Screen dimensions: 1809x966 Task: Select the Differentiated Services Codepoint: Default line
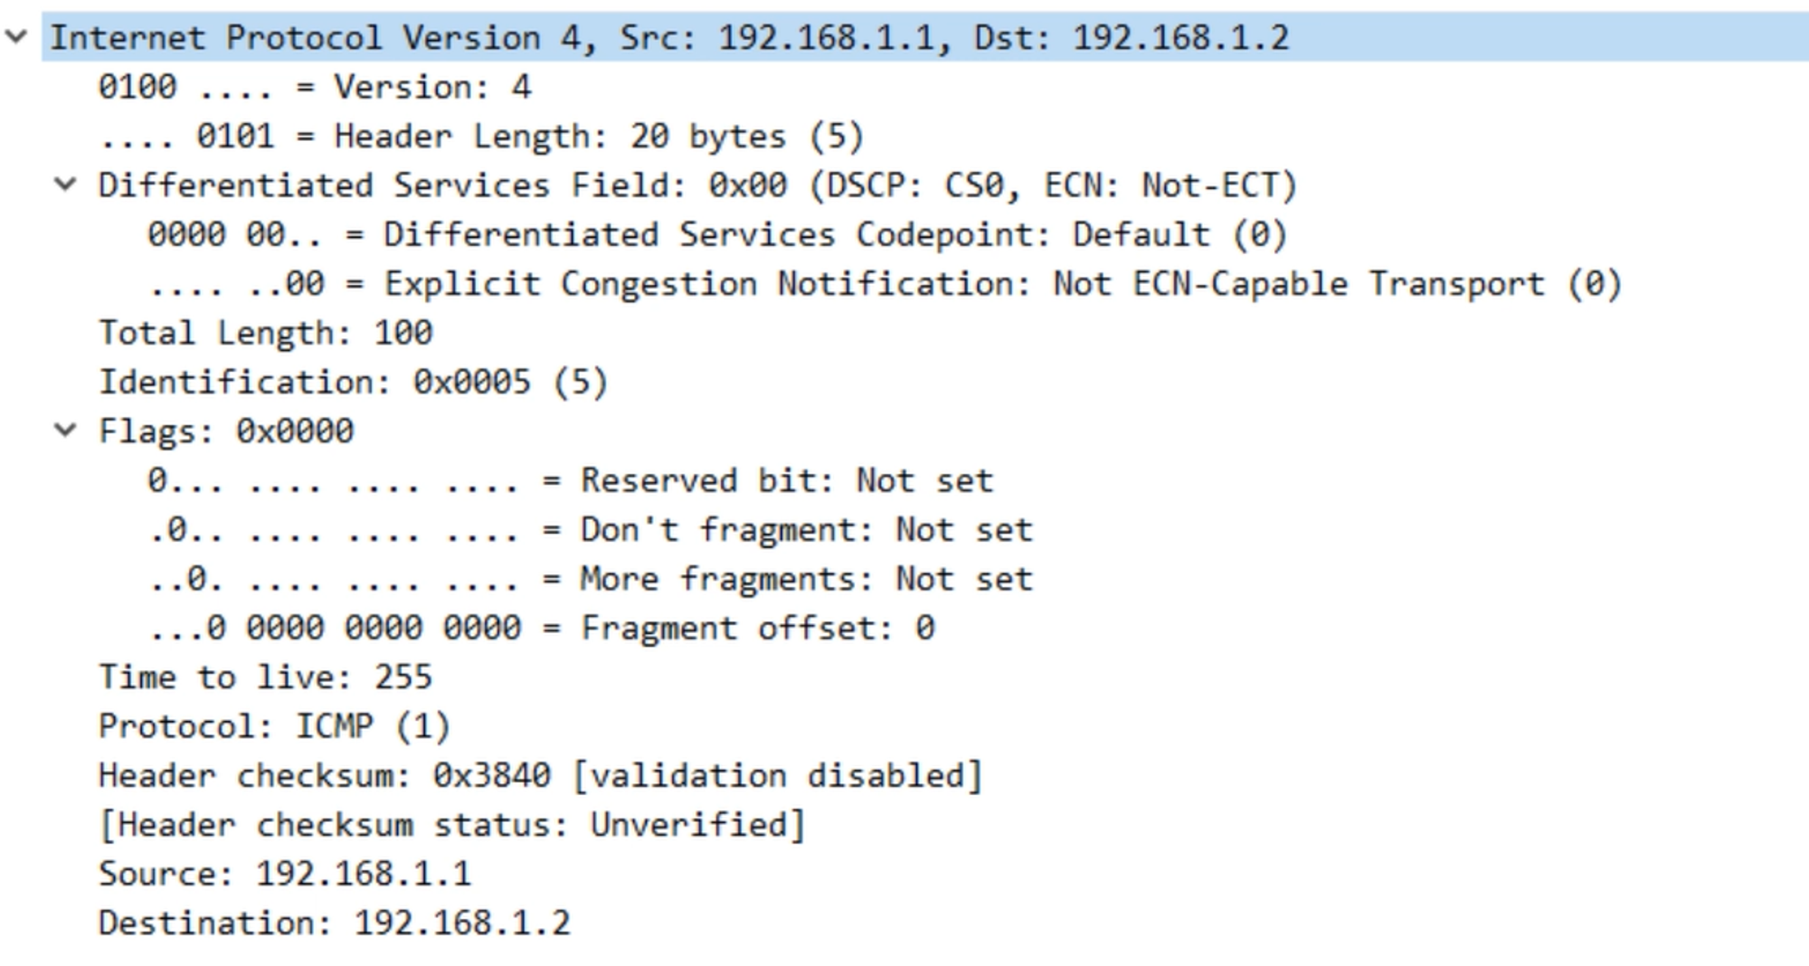[717, 234]
